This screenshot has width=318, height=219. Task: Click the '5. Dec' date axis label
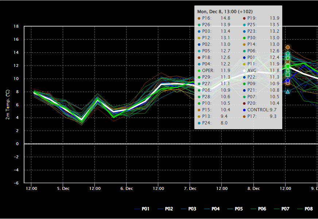[63, 188]
